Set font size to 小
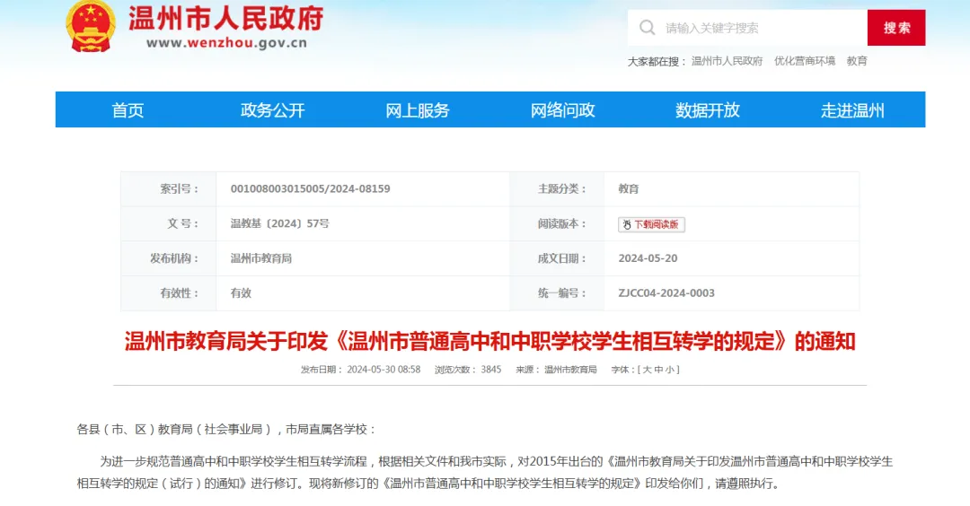 (x=669, y=370)
